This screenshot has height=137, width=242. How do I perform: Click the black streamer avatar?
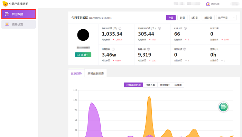pyautogui.click(x=83, y=35)
